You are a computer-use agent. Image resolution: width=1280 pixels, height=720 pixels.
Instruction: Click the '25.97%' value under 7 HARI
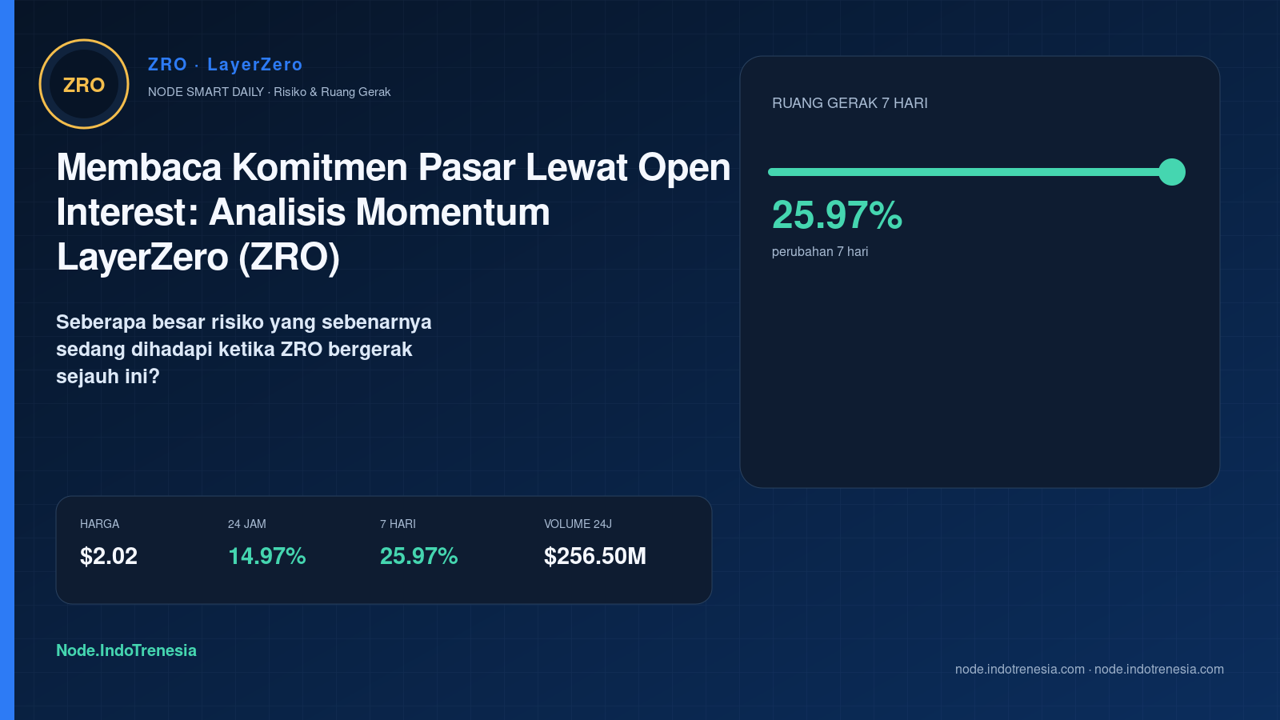point(419,556)
